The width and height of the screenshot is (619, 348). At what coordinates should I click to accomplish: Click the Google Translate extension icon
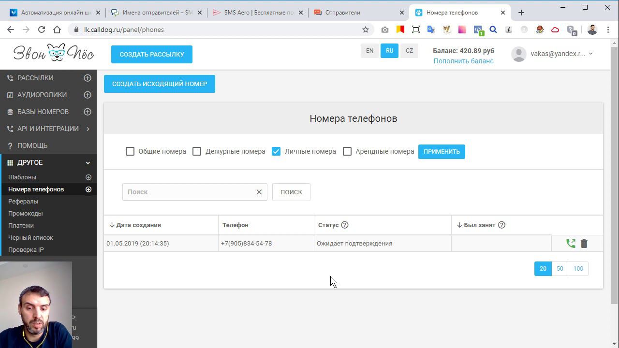[x=431, y=29]
